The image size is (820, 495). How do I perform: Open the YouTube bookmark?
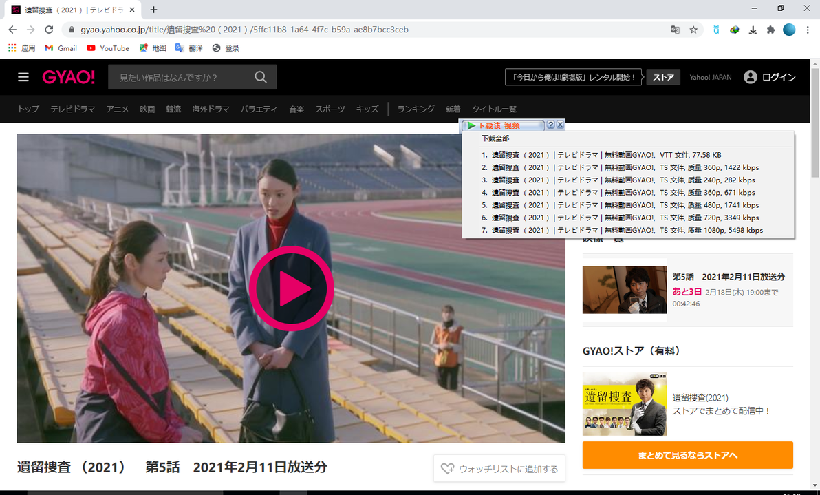[x=108, y=48]
